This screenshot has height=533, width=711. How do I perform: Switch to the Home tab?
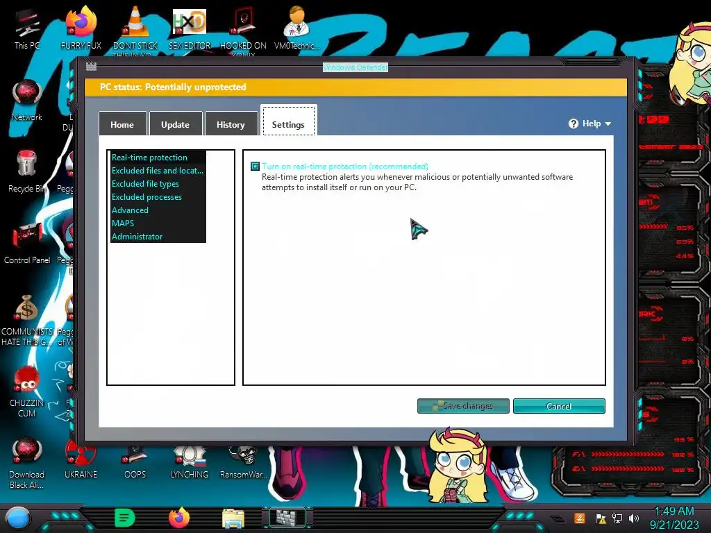click(122, 124)
